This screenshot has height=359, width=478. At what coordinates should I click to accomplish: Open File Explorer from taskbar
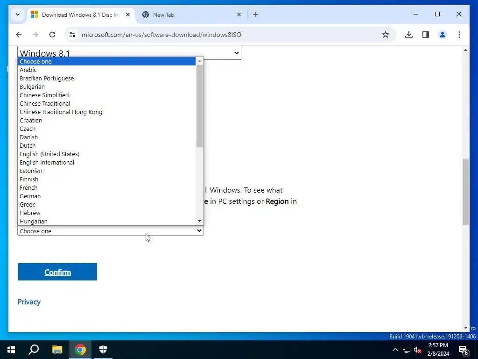[57, 350]
